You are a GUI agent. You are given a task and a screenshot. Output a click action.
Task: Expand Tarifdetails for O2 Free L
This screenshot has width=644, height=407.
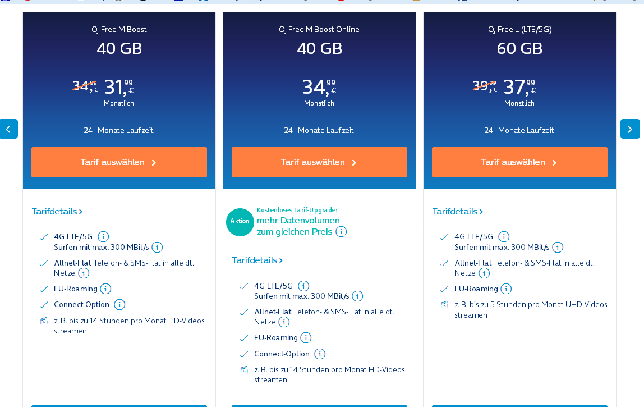(x=458, y=211)
